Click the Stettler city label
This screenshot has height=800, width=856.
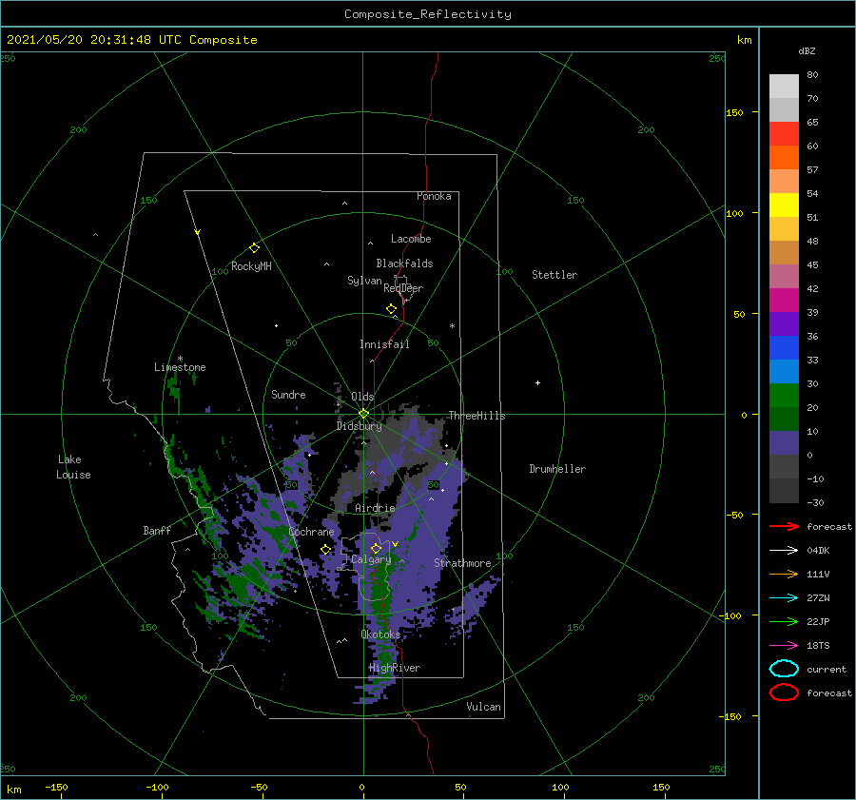(x=554, y=275)
